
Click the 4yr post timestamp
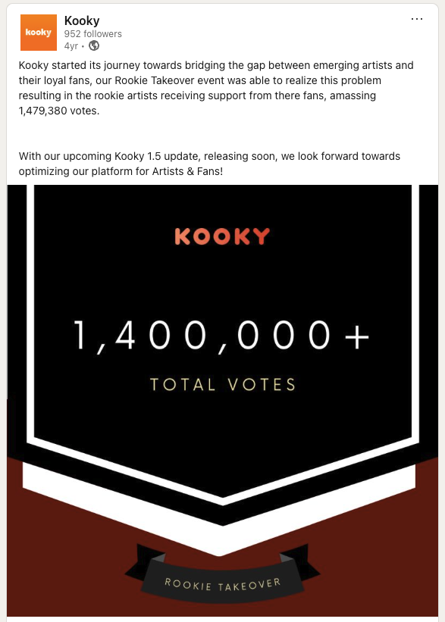coord(71,46)
